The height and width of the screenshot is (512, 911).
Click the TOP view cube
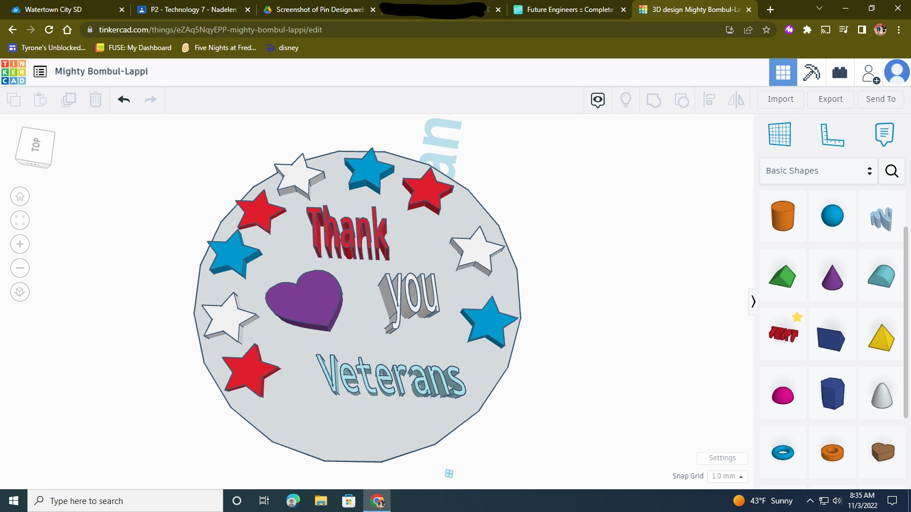click(x=35, y=147)
